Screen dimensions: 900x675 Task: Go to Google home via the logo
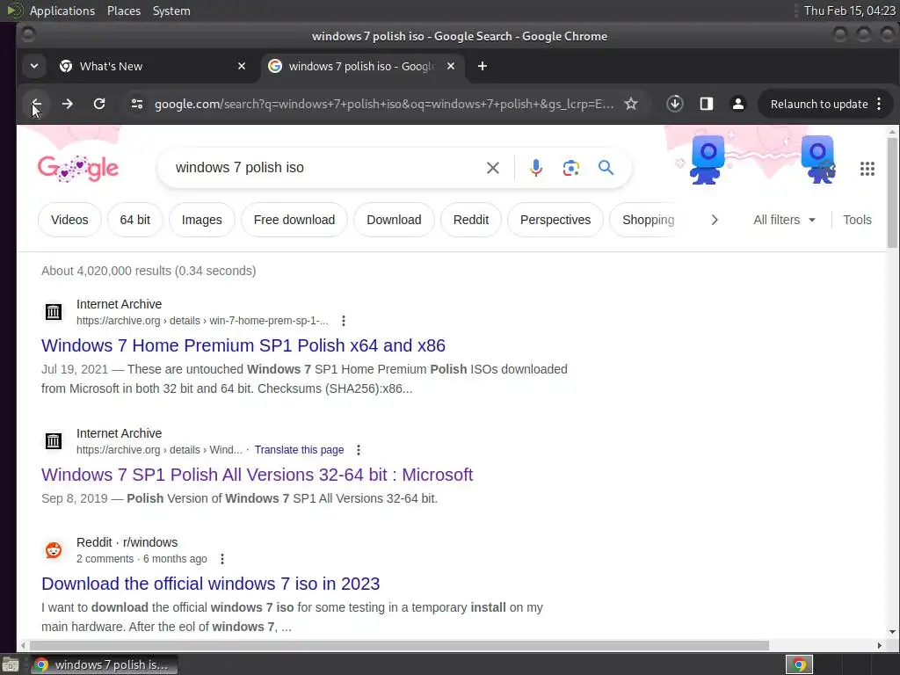(78, 168)
